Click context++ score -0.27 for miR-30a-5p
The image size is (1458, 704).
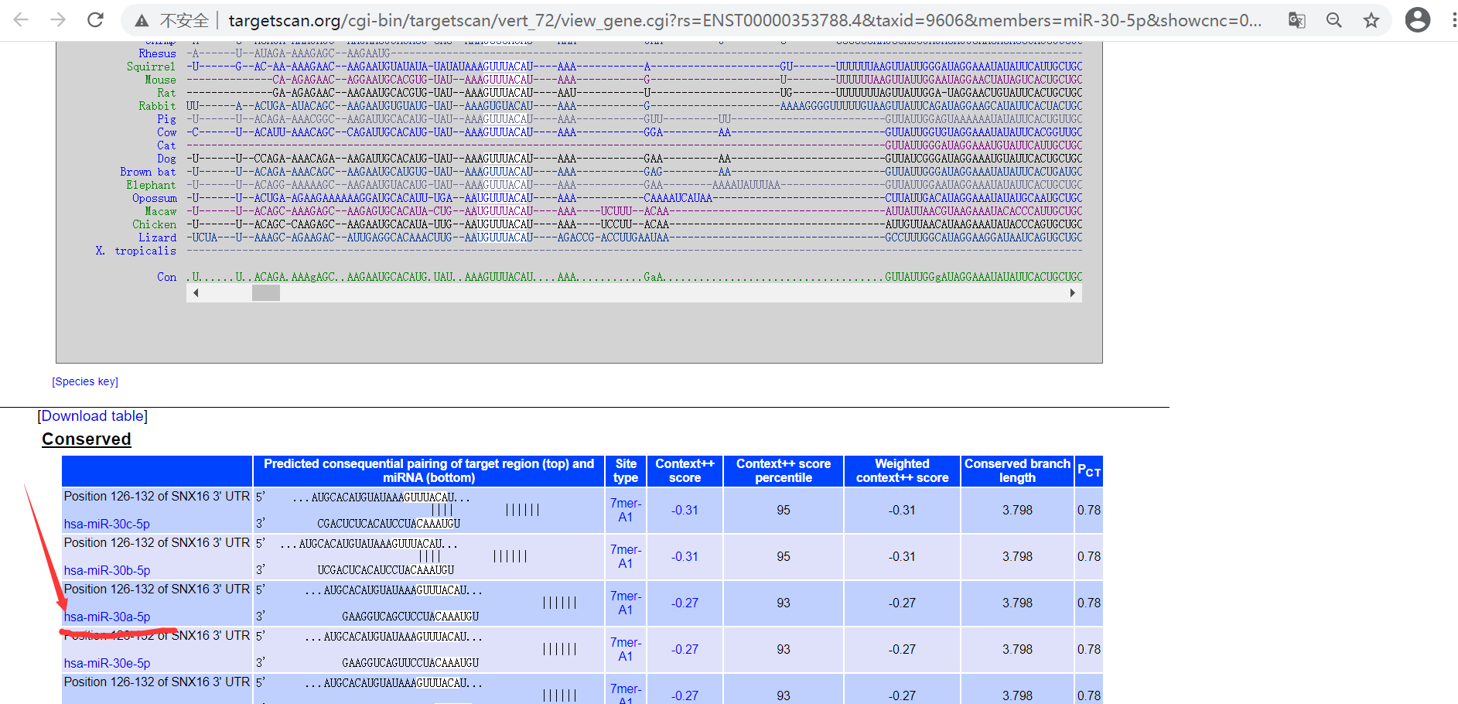(685, 603)
